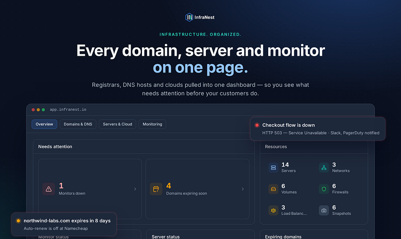Click Auto-renew is off at Namecheap text
The height and width of the screenshot is (239, 401).
pos(56,228)
